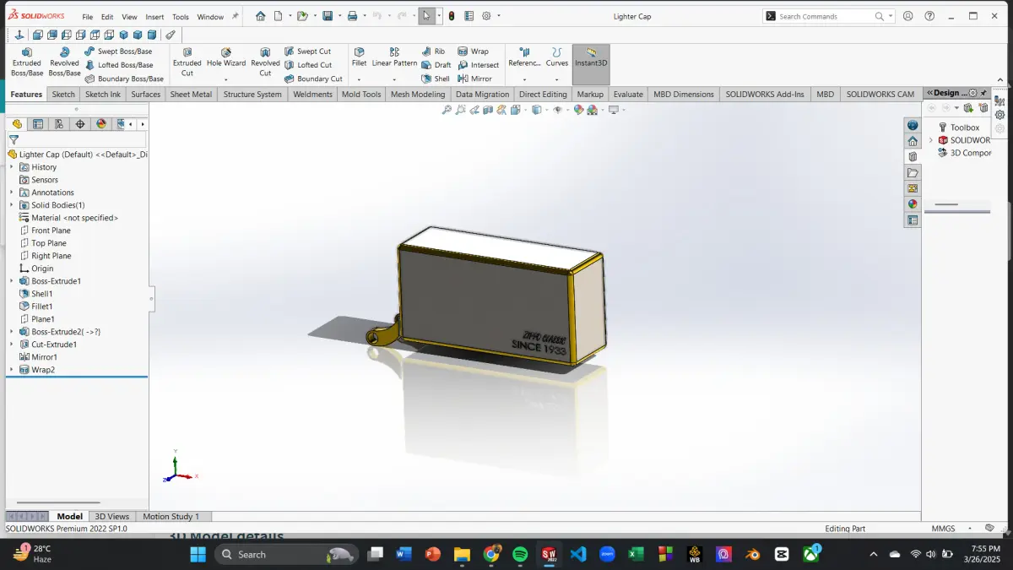Select the Shell feature tool
1013x570 pixels.
click(436, 79)
